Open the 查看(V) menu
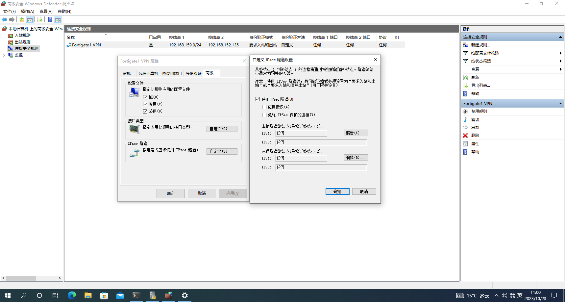The width and height of the screenshot is (565, 302). click(x=46, y=12)
